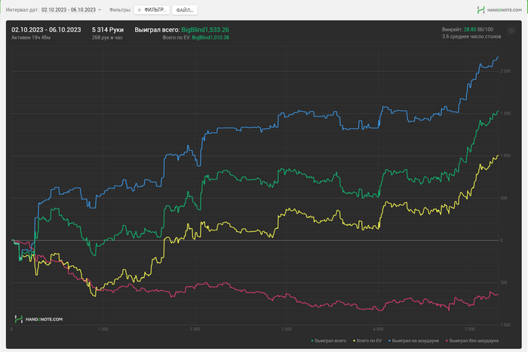The width and height of the screenshot is (528, 352).
Task: Click the total won value BigBlind1,533.26
Action: coord(205,29)
